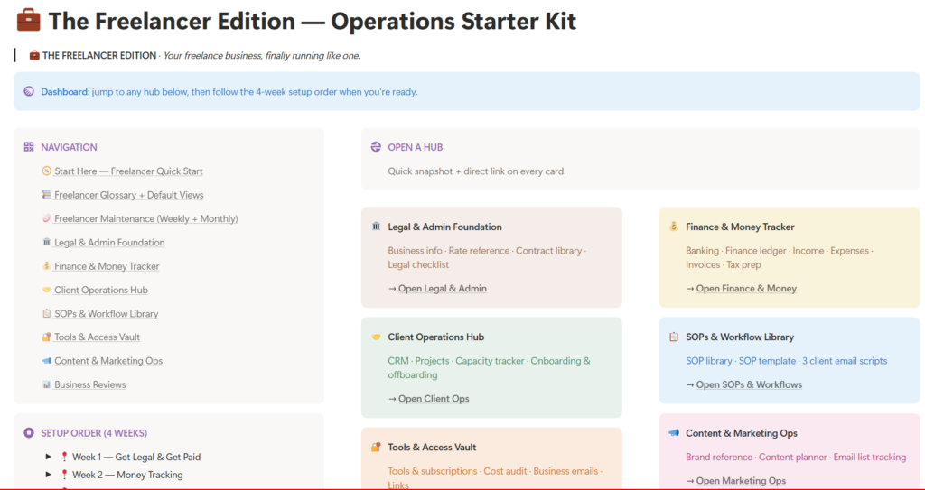The width and height of the screenshot is (925, 490).
Task: Click the briefcase icon beside the page title
Action: pos(28,21)
